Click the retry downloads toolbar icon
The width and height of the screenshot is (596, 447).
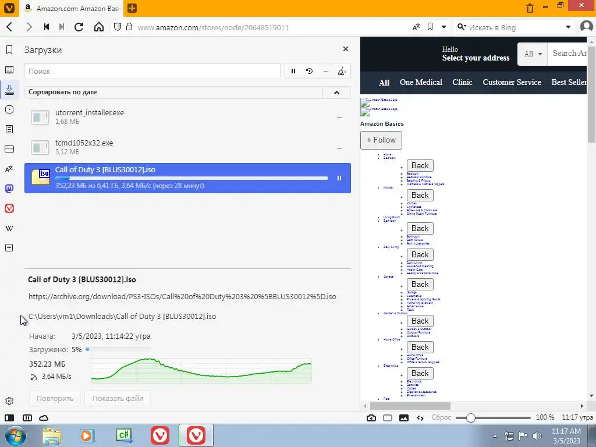(310, 71)
